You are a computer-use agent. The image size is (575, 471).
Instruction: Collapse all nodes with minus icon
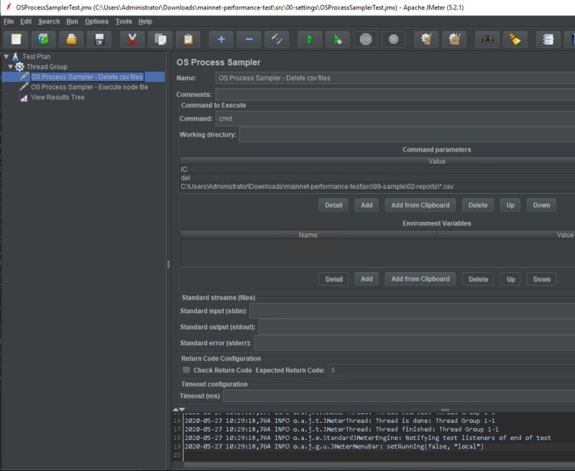pos(249,39)
